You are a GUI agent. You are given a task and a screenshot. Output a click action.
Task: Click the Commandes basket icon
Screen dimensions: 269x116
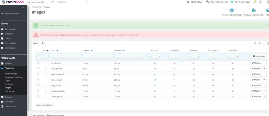click(2, 29)
